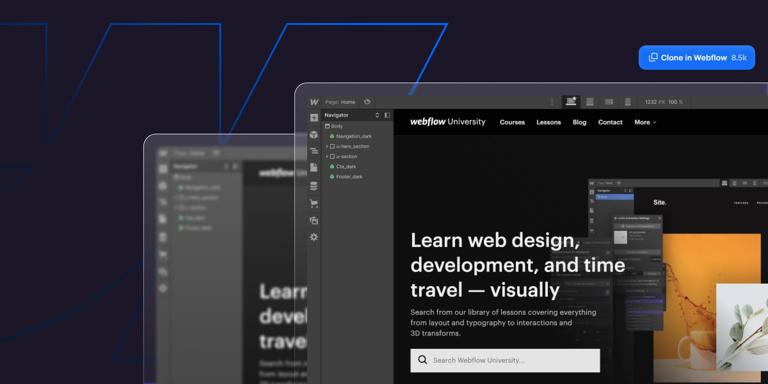The height and width of the screenshot is (384, 768).
Task: Expand the u-hero_section tree item
Action: pyautogui.click(x=328, y=146)
